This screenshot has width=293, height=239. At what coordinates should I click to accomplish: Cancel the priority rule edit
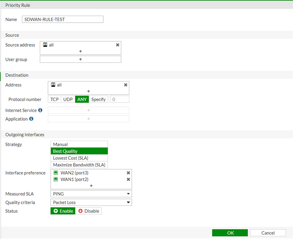268,233
